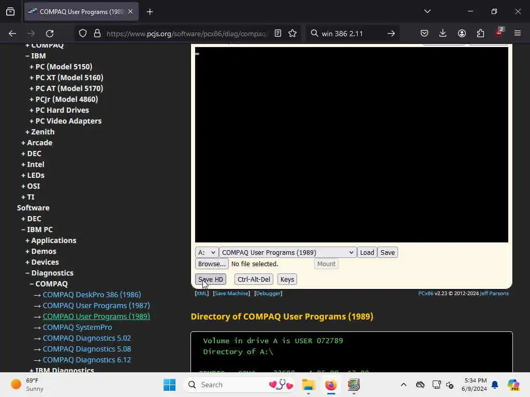Click the Save diskette button
The height and width of the screenshot is (397, 530).
click(x=387, y=252)
